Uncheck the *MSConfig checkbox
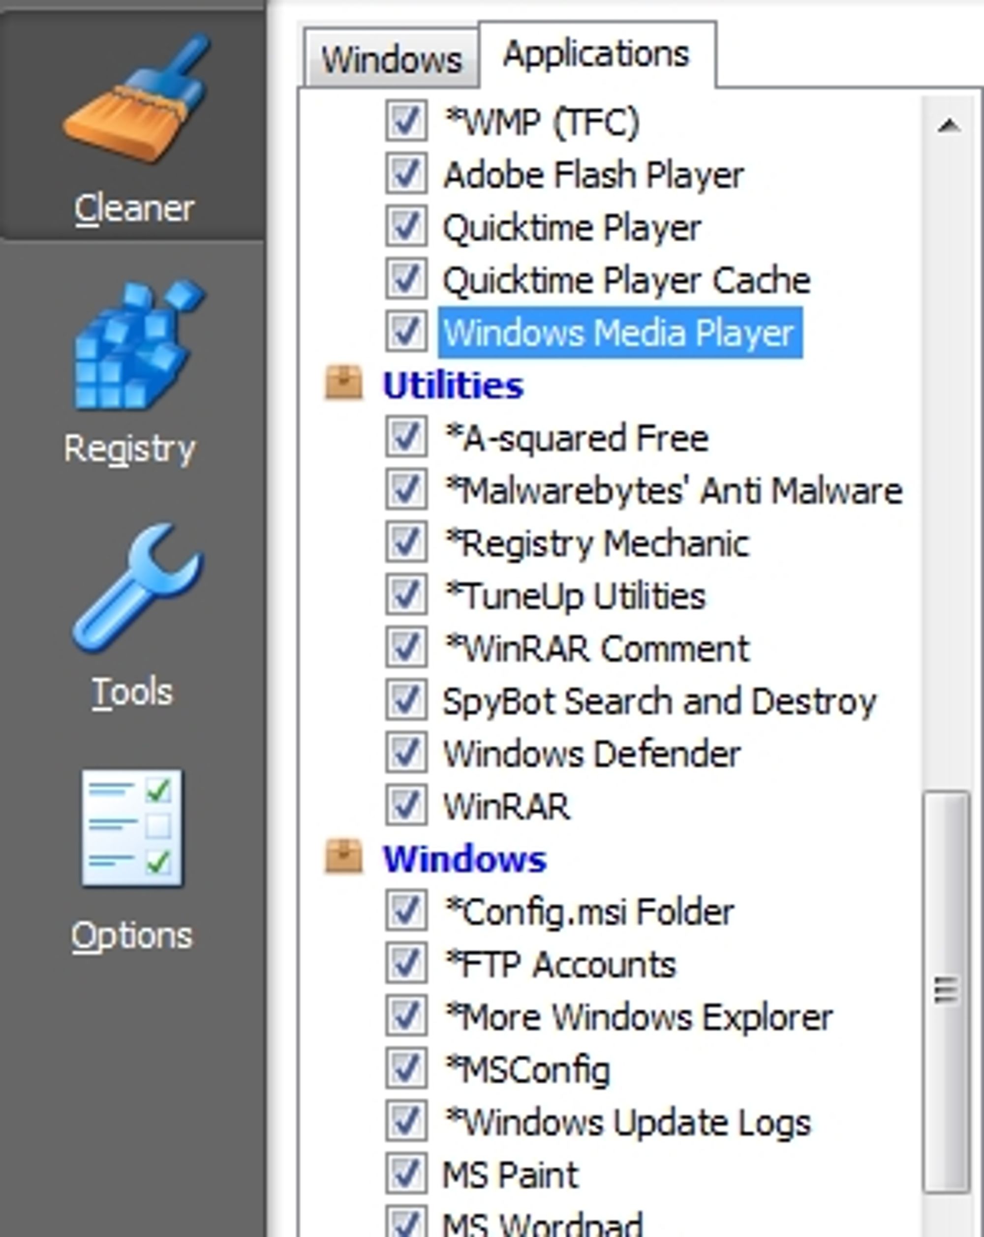This screenshot has width=984, height=1237. click(406, 1069)
